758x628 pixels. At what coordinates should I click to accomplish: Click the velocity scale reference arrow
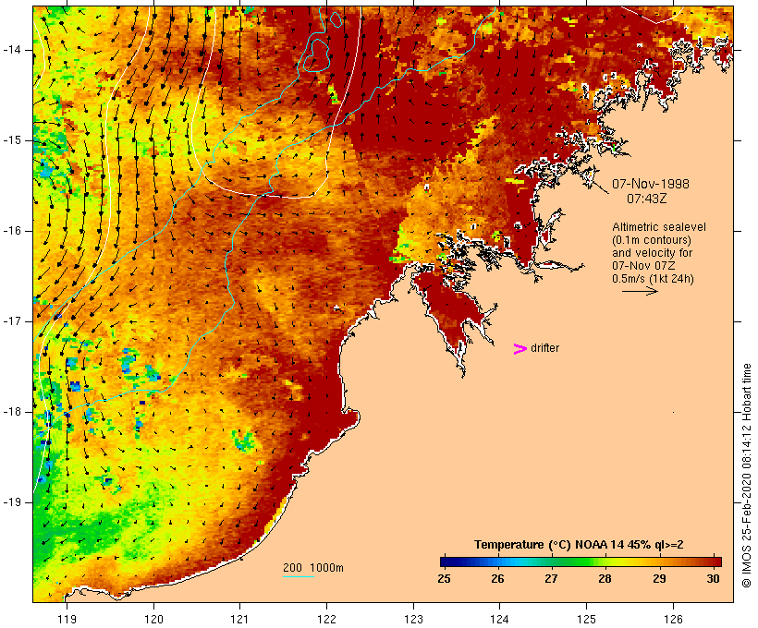[x=640, y=291]
